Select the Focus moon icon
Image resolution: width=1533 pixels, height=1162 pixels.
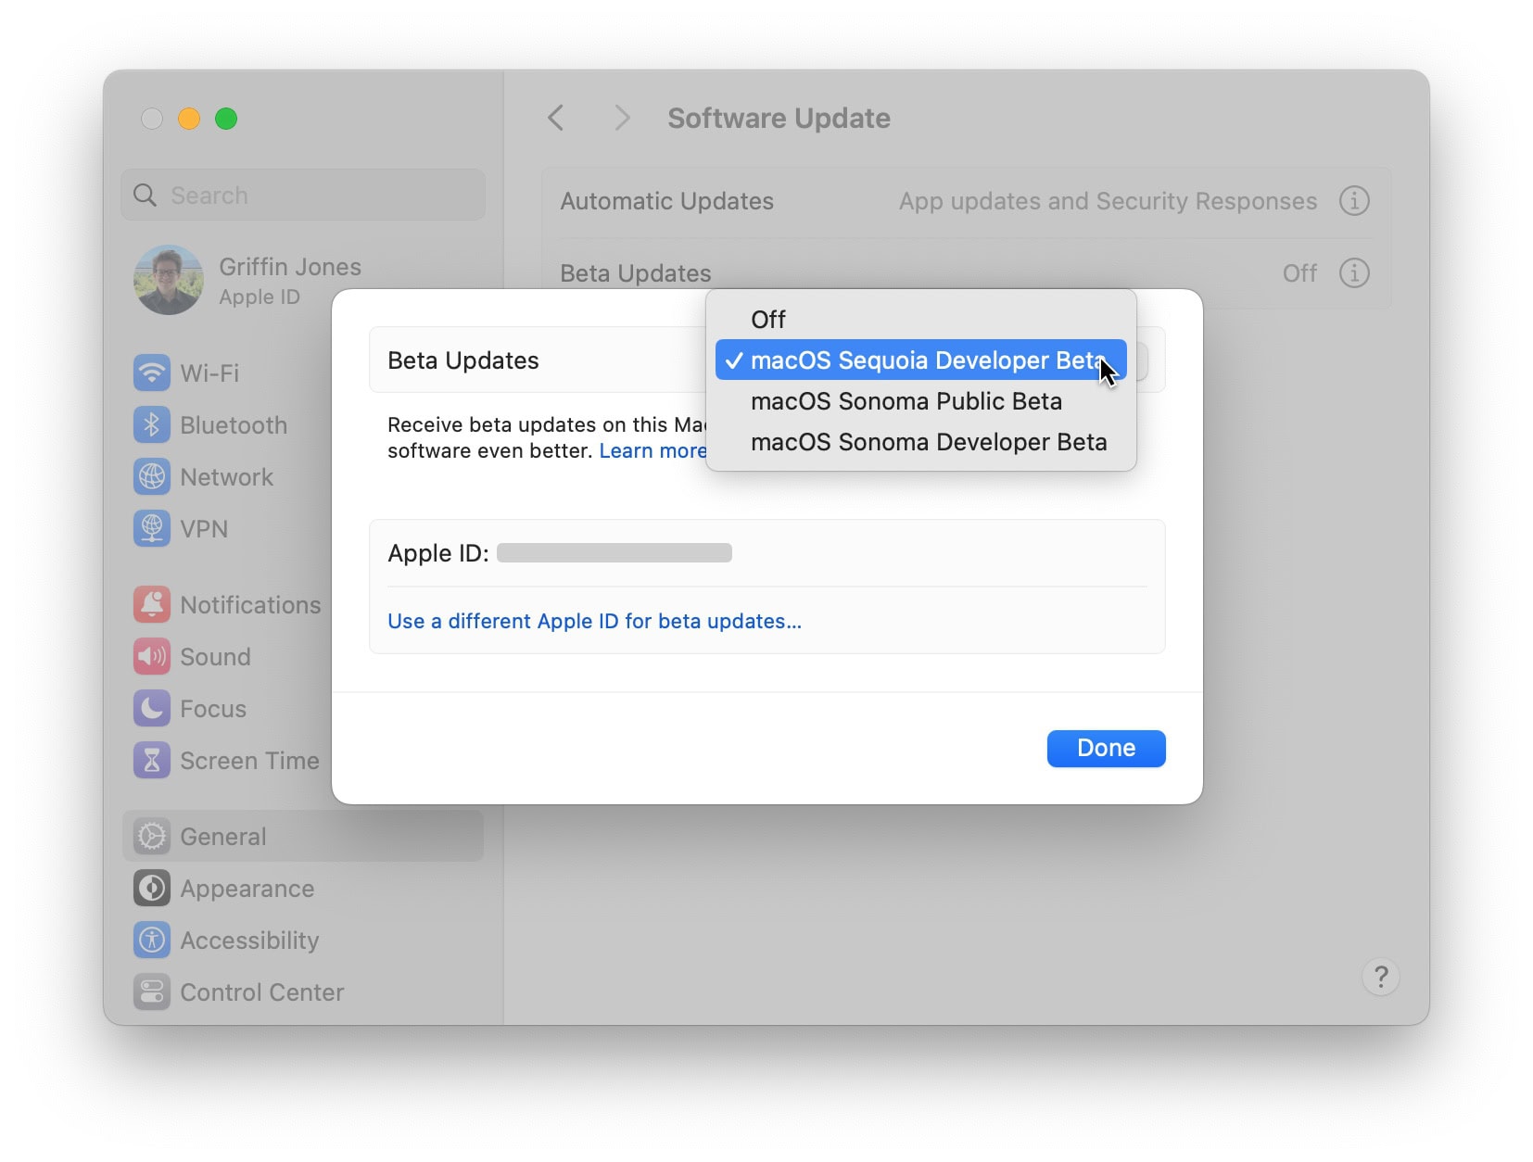click(152, 709)
